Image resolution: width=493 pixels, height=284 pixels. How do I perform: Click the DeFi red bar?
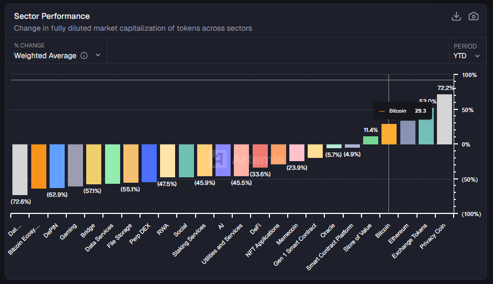pyautogui.click(x=260, y=156)
